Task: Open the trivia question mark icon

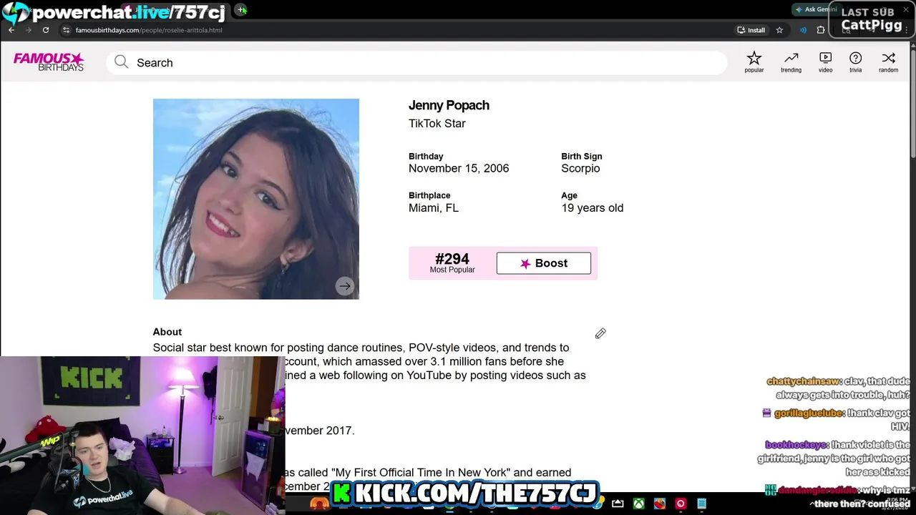Action: (x=855, y=62)
